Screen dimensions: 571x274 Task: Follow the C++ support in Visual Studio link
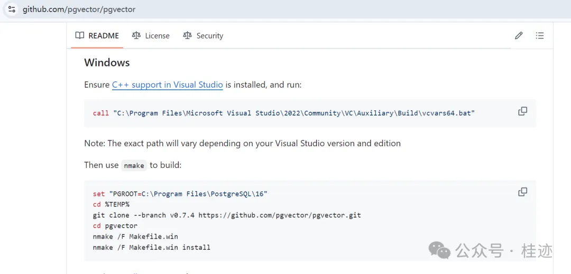167,84
